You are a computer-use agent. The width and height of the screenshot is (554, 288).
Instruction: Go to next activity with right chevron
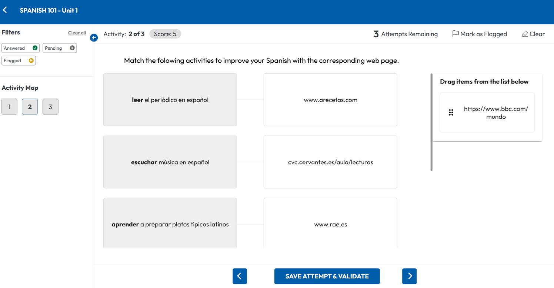409,276
